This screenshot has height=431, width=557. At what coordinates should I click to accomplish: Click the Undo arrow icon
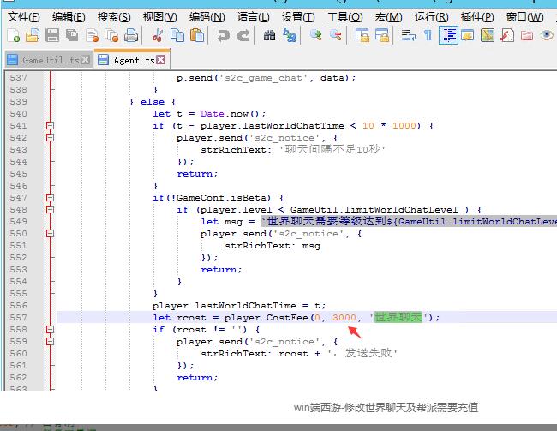click(x=223, y=35)
